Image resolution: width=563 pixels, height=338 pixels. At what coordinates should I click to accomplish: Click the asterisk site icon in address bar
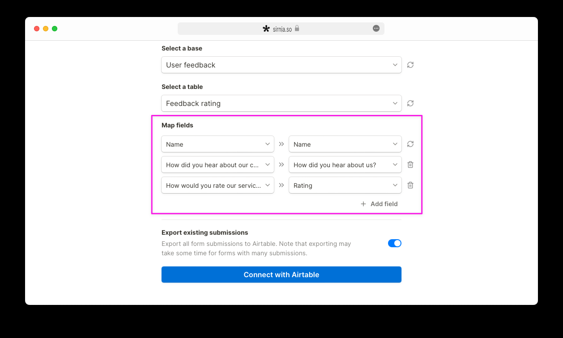pyautogui.click(x=266, y=29)
